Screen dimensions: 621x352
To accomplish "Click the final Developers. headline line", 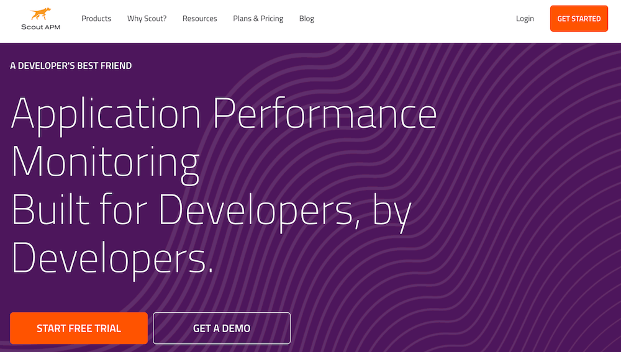I will (x=112, y=256).
